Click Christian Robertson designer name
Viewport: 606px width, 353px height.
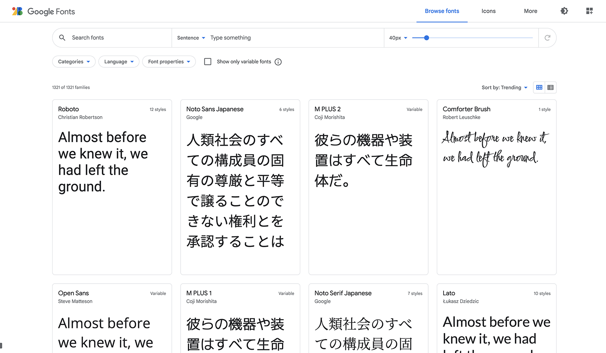pyautogui.click(x=80, y=117)
